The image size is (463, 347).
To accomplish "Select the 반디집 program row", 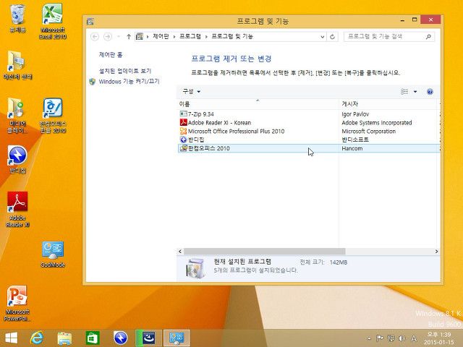I will point(309,140).
